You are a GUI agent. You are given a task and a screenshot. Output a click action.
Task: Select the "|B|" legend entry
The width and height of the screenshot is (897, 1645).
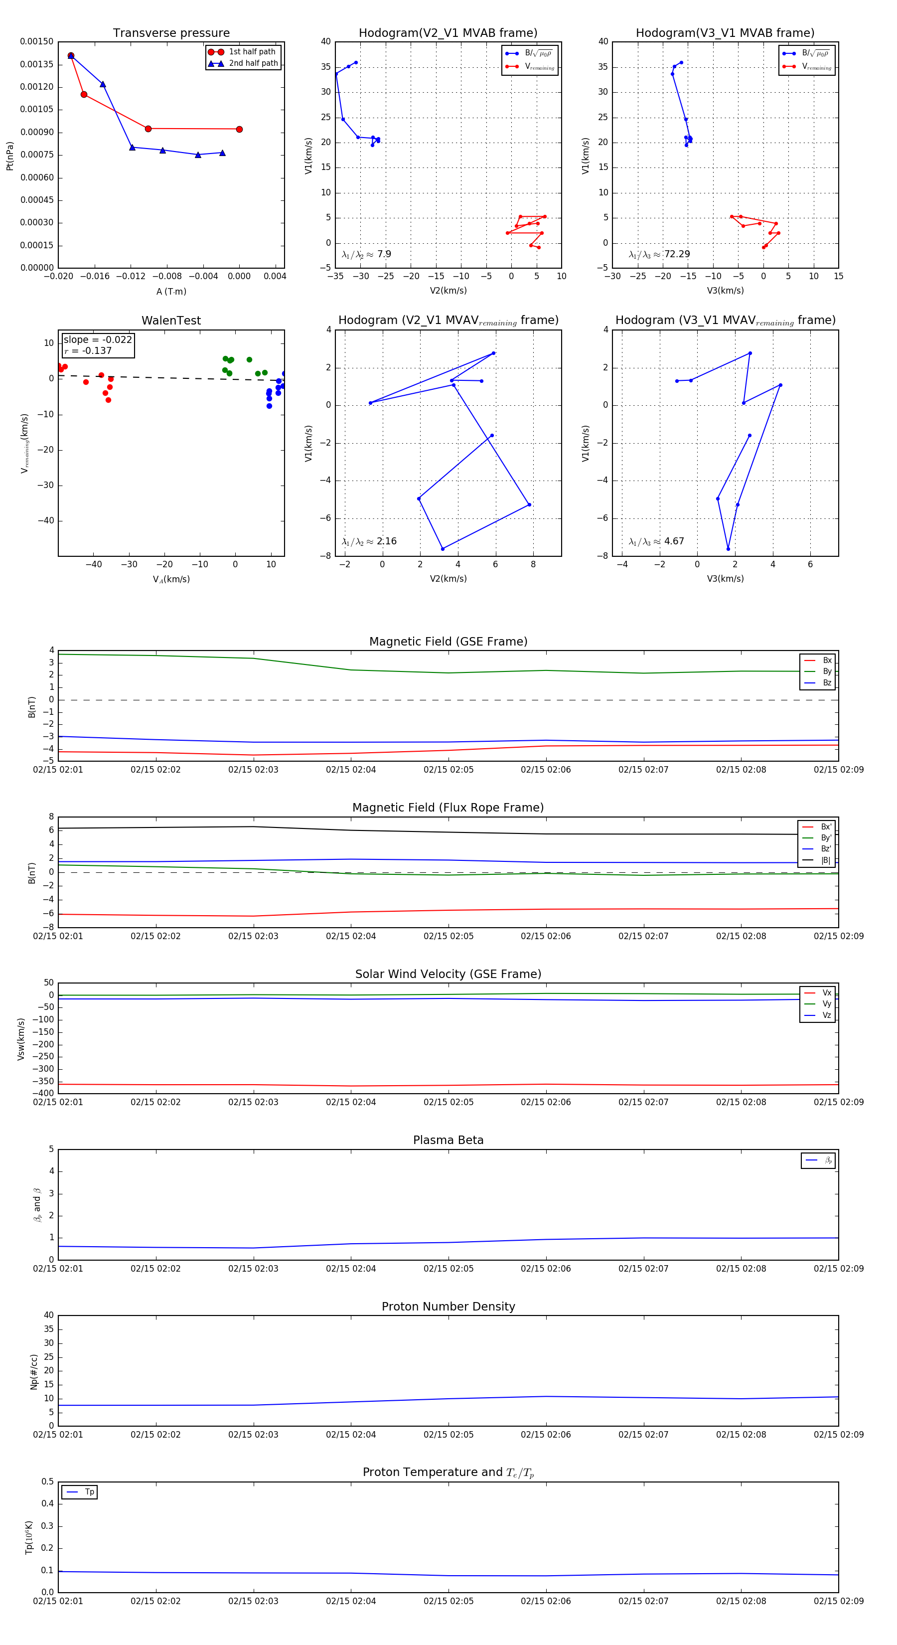click(817, 860)
